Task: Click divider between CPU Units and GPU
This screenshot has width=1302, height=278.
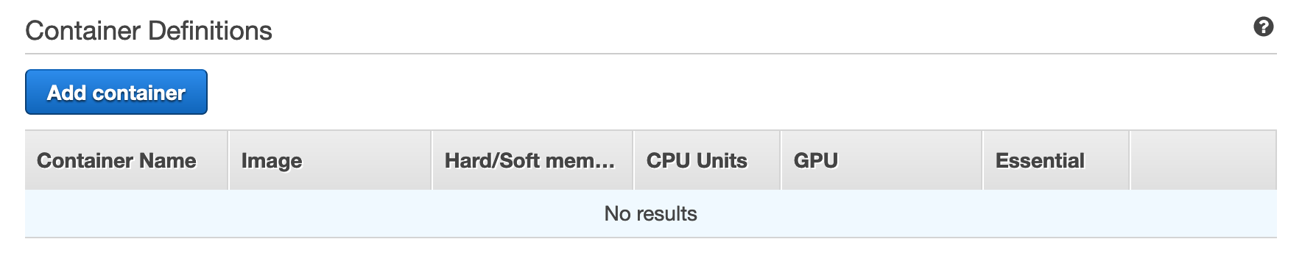Action: point(781,160)
